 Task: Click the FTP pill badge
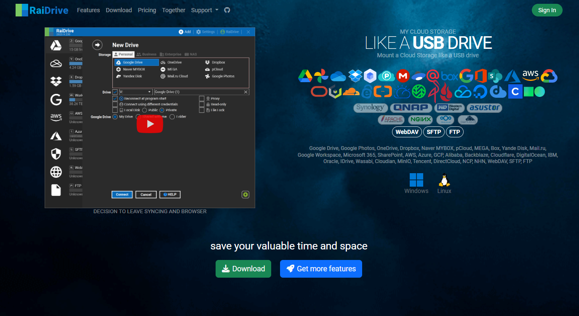(x=455, y=132)
